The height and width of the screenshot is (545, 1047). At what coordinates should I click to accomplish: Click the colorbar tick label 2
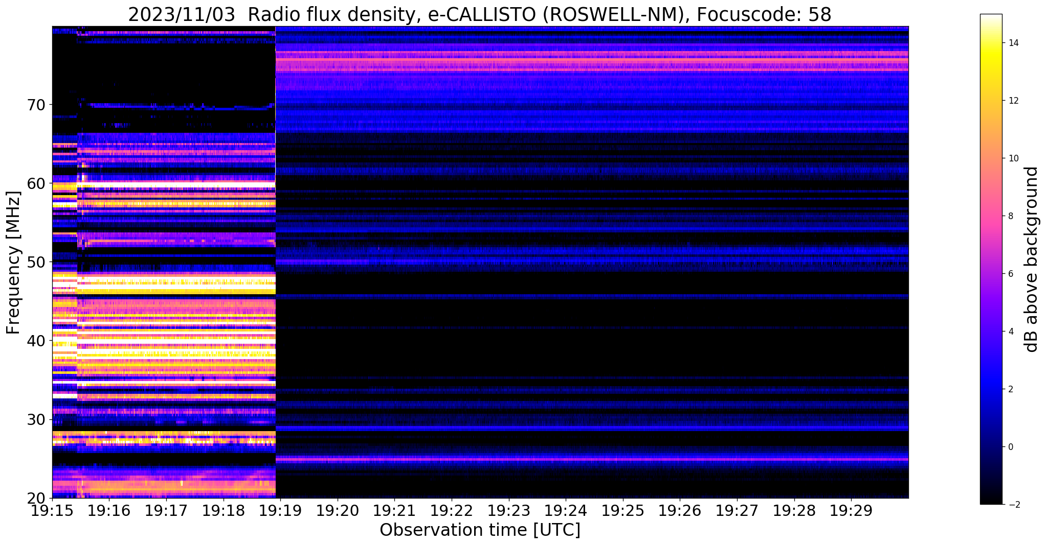tap(1010, 389)
